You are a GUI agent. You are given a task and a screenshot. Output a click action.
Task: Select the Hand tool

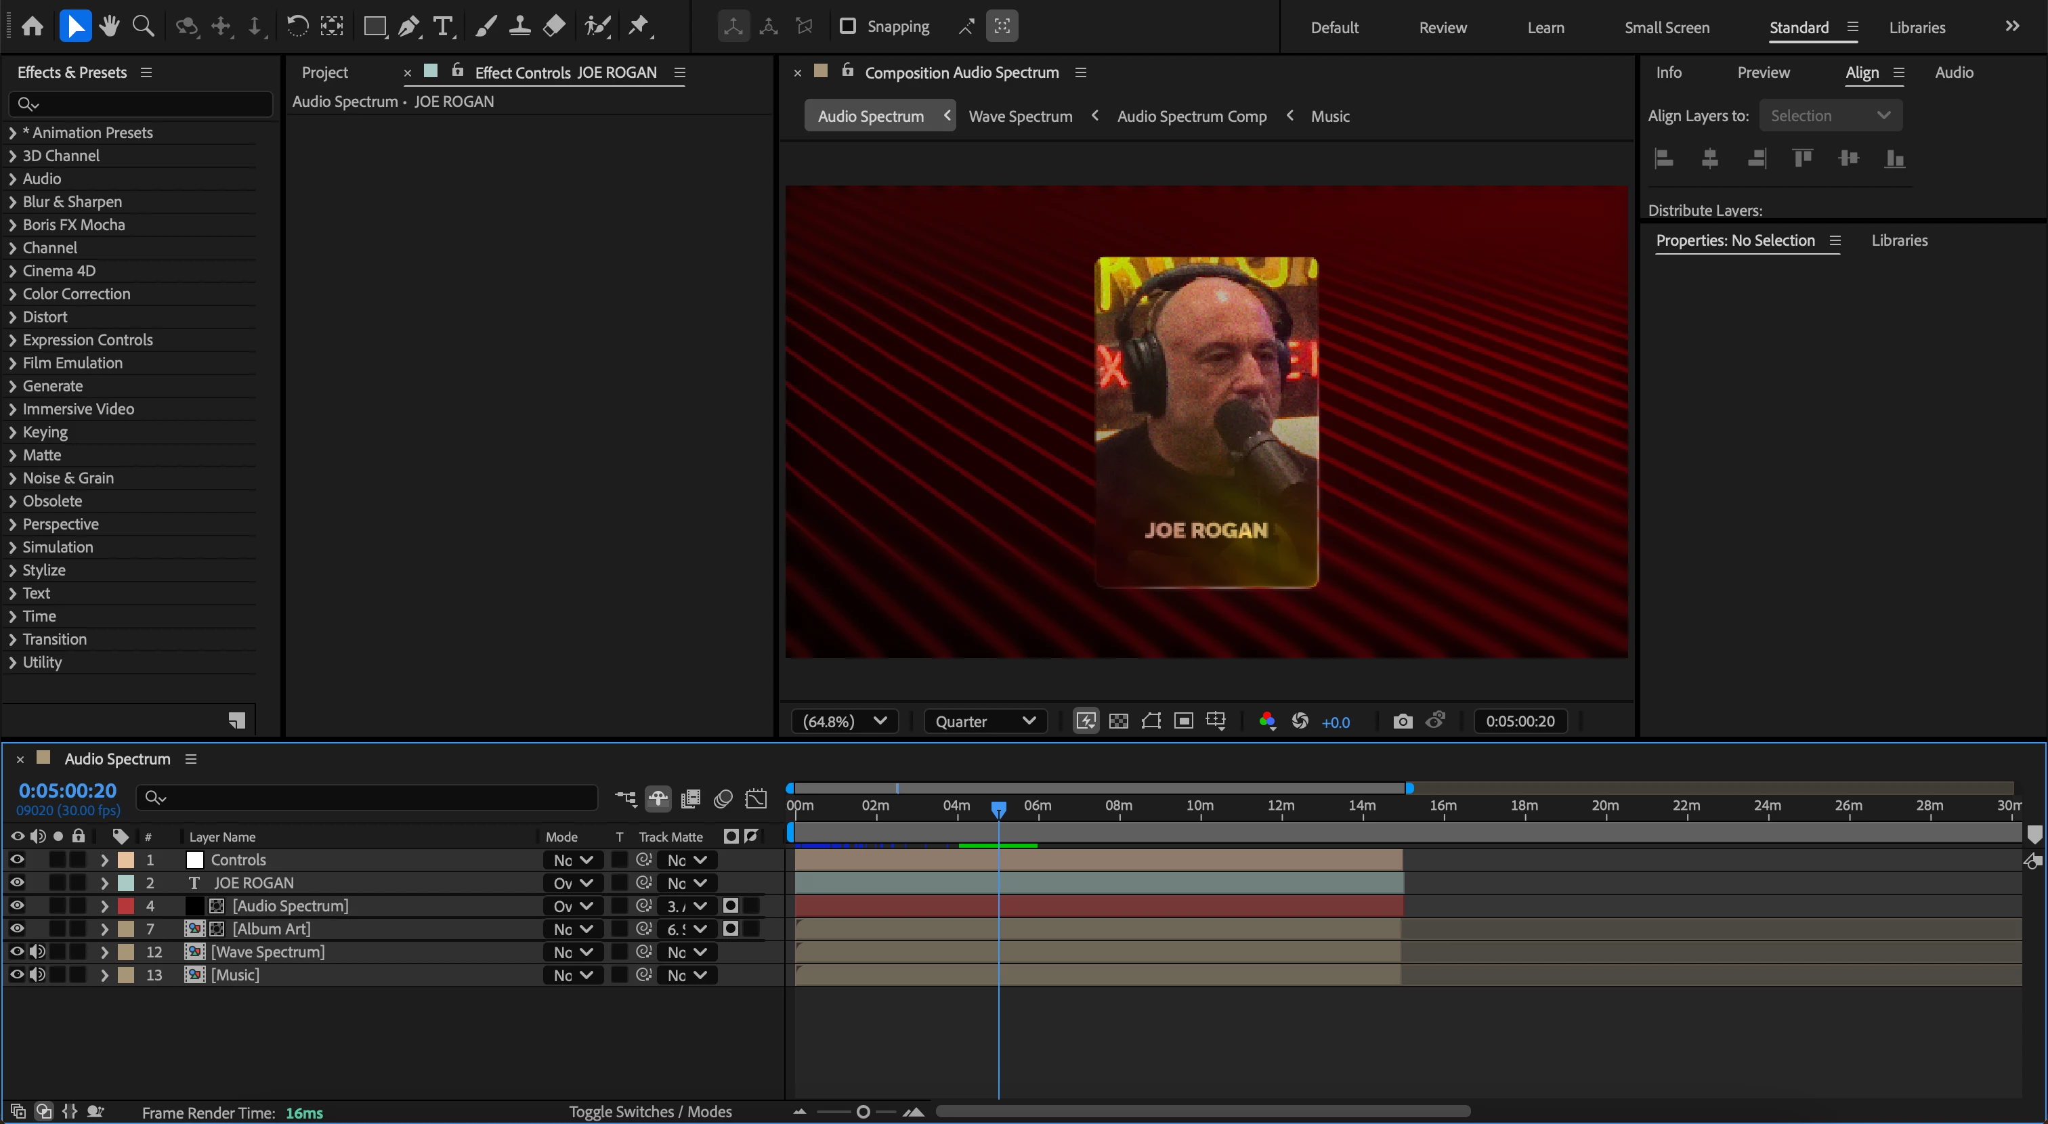point(110,27)
